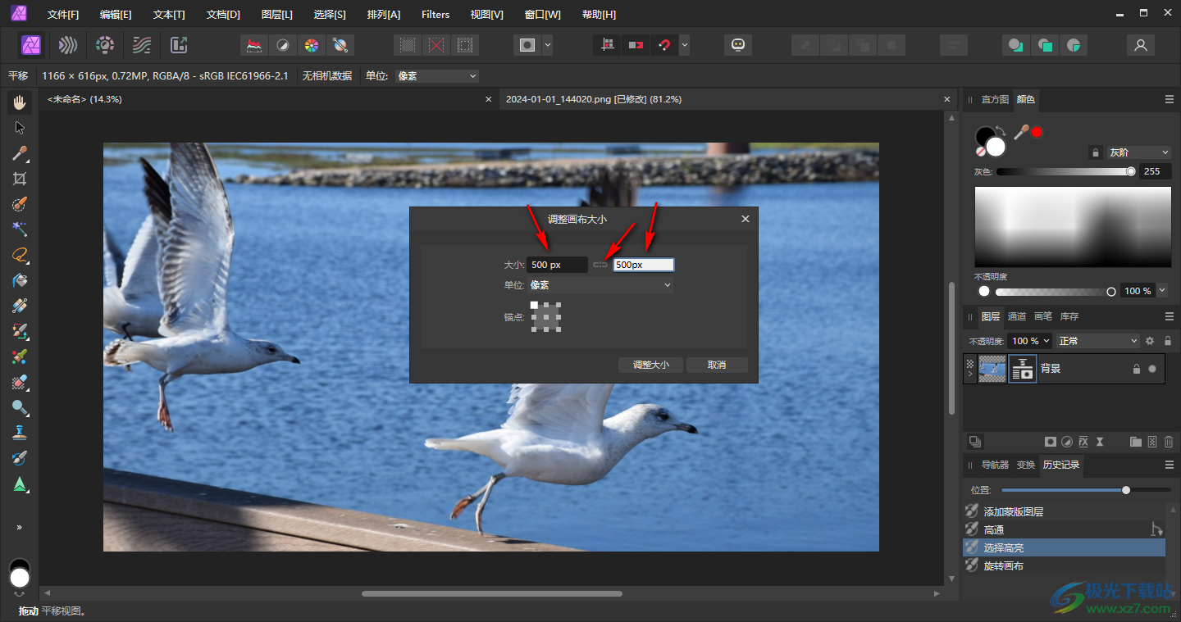Click the 取消 button
The height and width of the screenshot is (622, 1181).
point(717,365)
